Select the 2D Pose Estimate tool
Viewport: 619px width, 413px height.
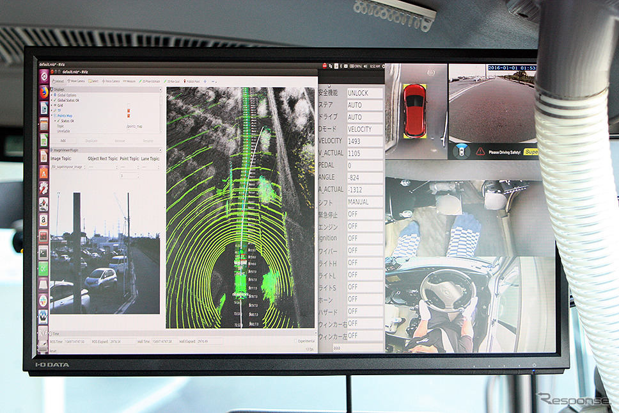tap(149, 81)
